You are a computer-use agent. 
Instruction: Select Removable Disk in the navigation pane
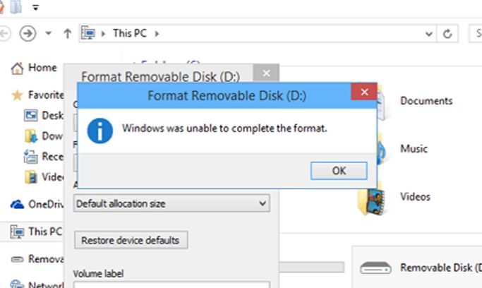(46, 259)
